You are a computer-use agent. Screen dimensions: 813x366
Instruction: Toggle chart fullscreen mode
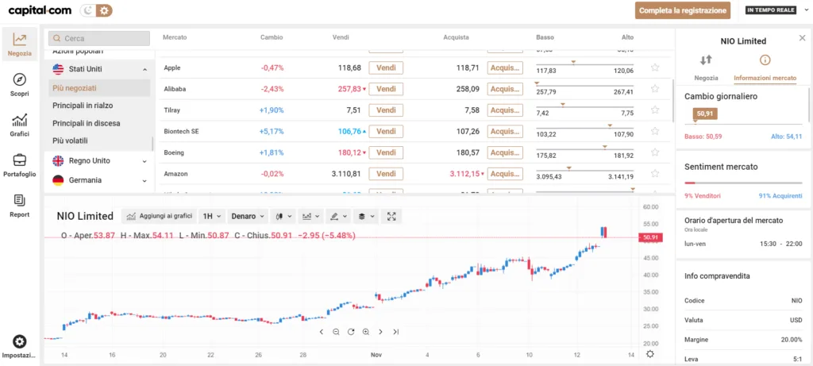point(391,216)
